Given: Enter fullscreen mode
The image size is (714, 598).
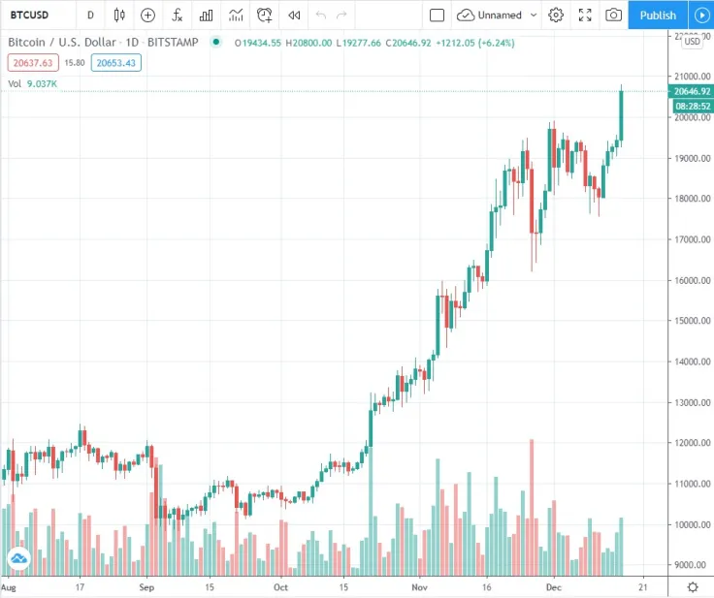Looking at the screenshot, I should point(585,16).
